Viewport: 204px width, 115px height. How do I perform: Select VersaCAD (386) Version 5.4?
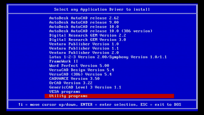pyautogui.click(x=80, y=74)
